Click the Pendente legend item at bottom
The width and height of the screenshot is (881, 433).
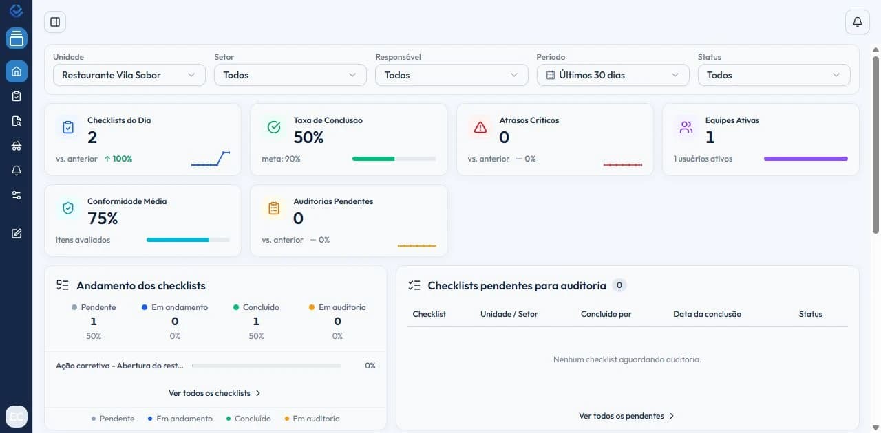(113, 419)
